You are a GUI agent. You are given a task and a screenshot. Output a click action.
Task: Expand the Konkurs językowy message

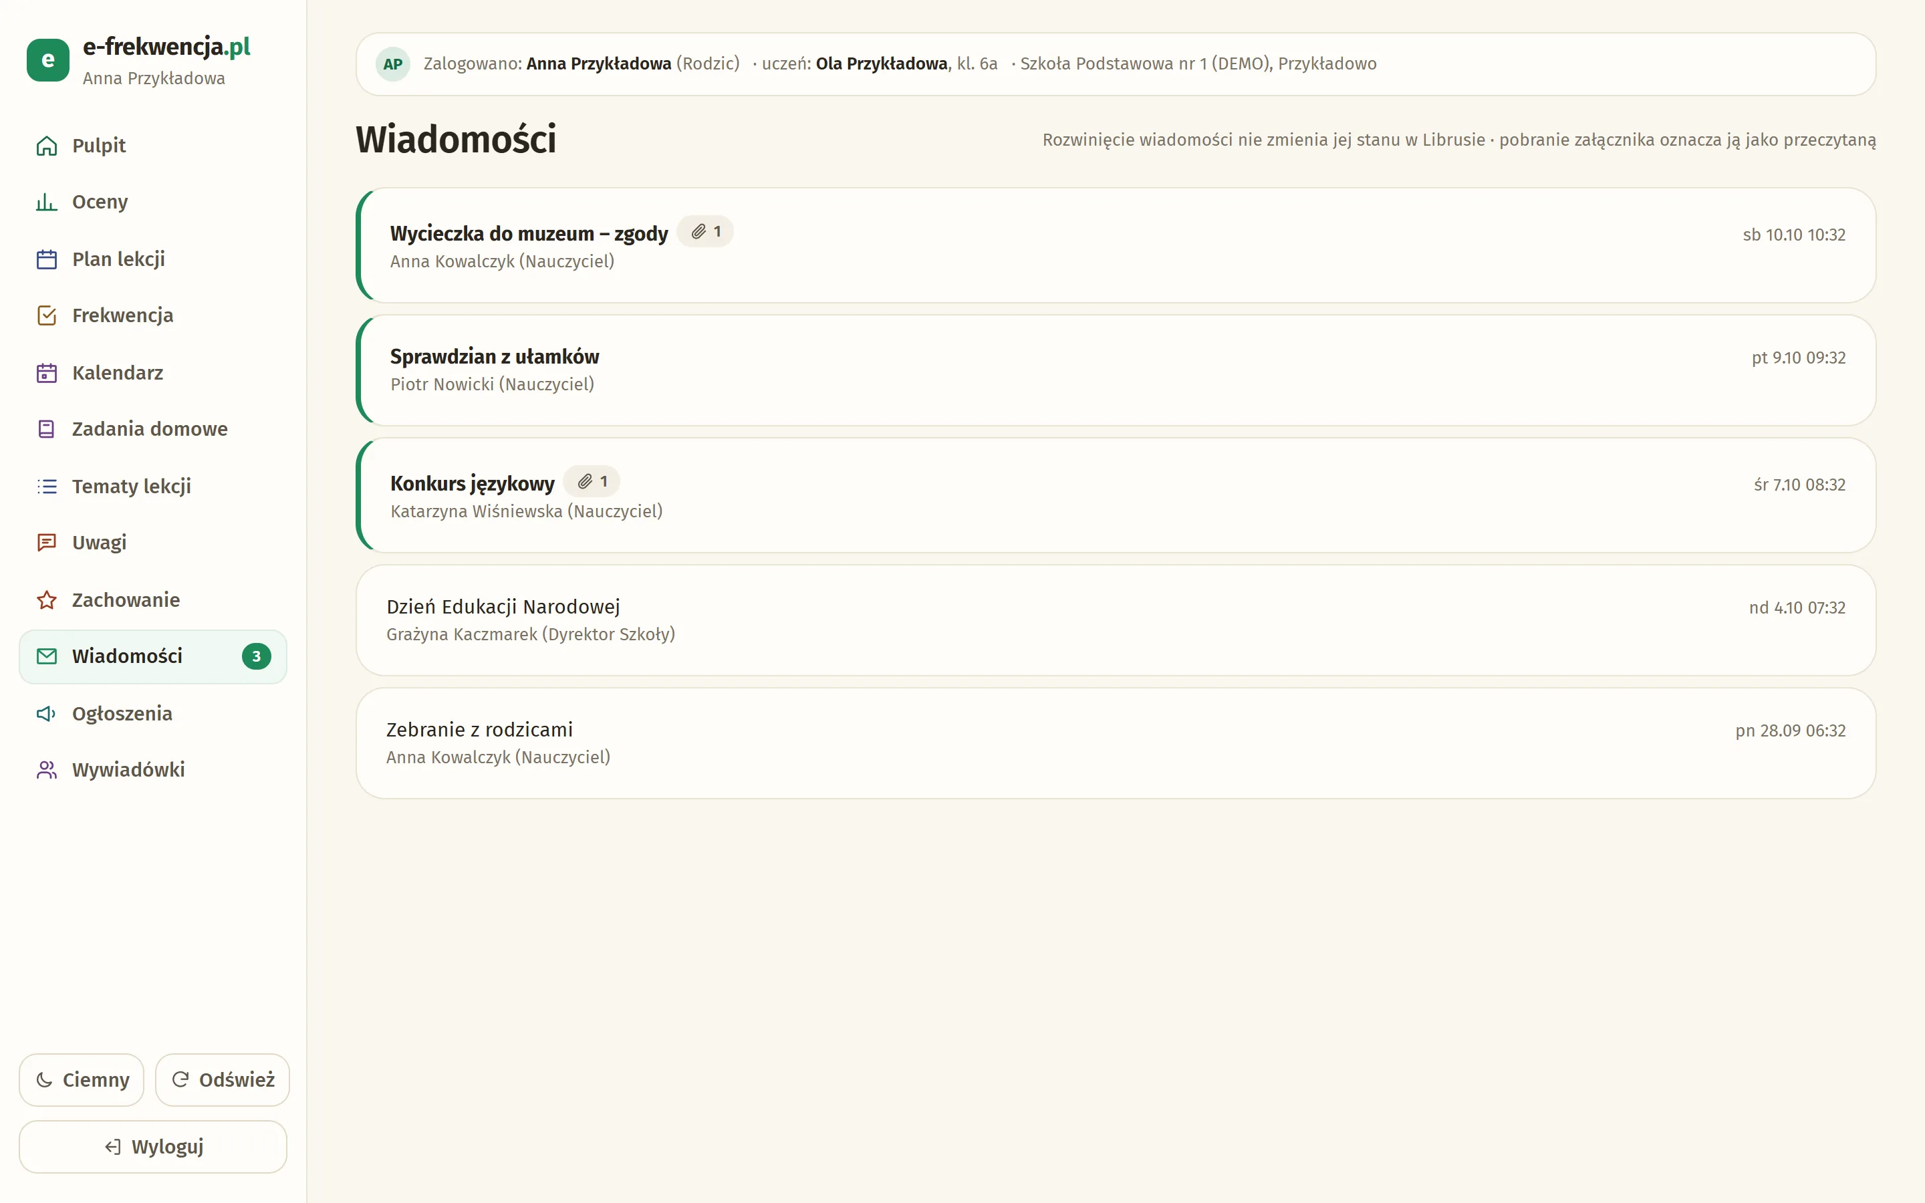coord(1116,496)
